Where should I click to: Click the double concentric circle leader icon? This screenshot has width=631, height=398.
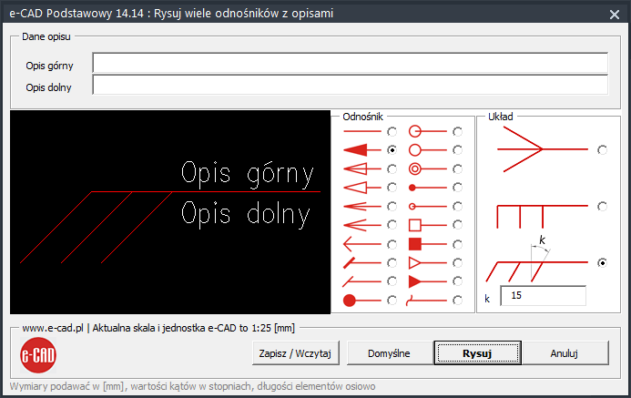coord(427,168)
